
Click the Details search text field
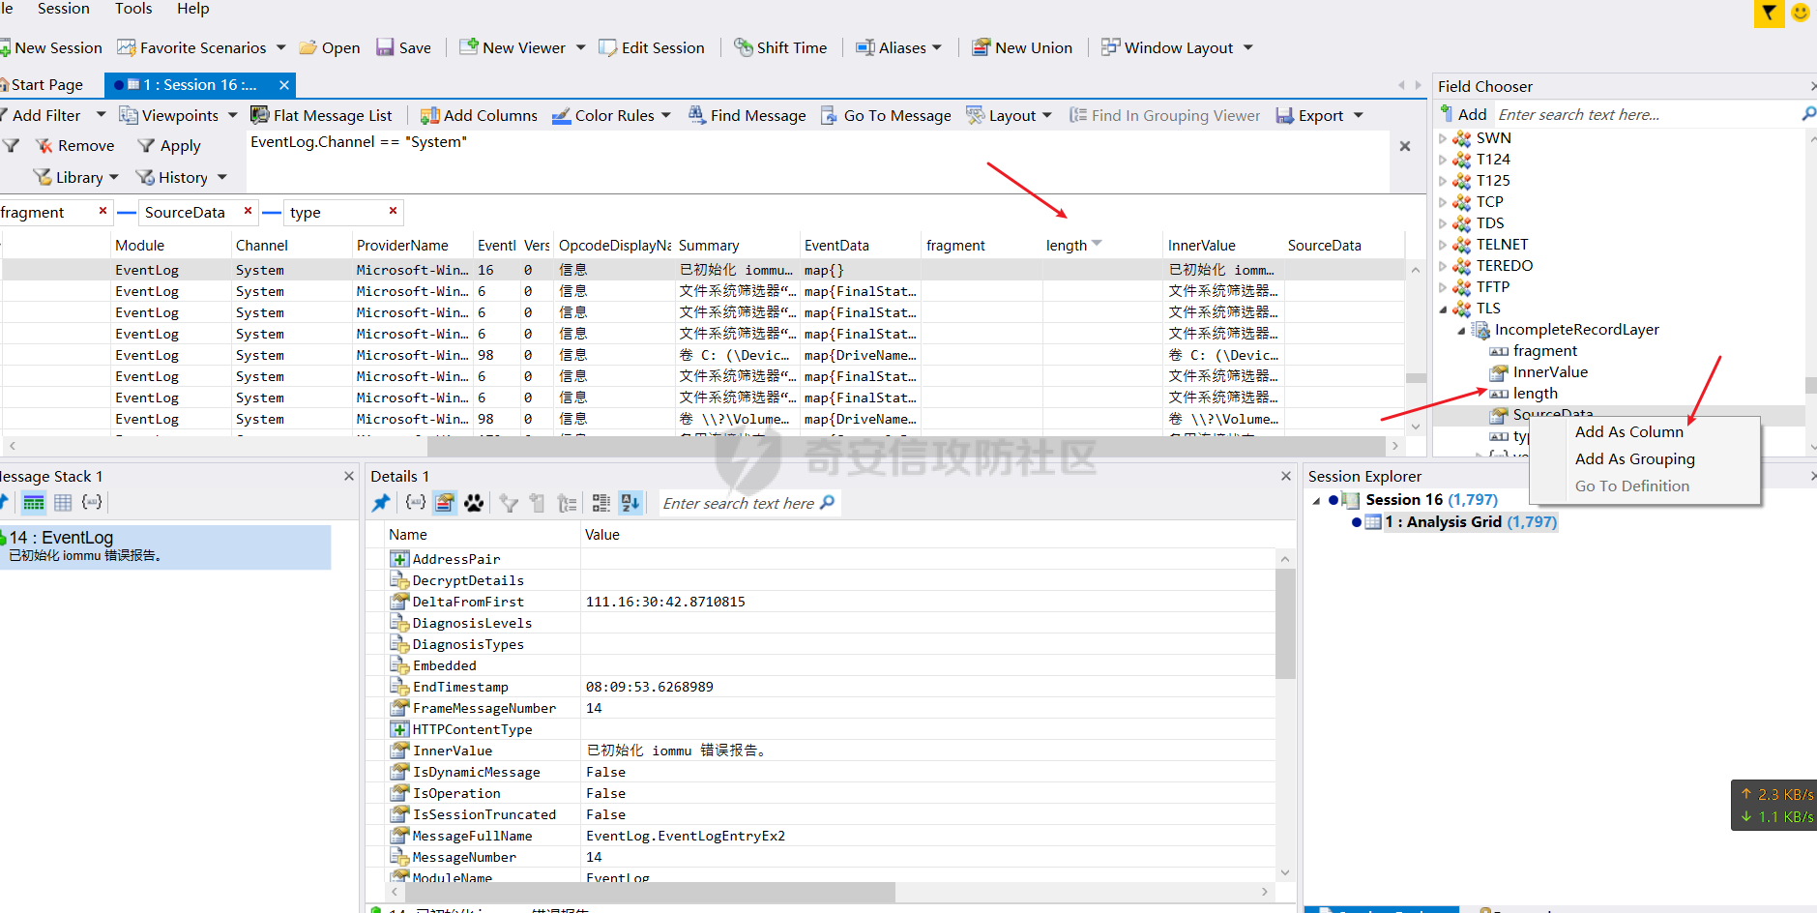coord(740,503)
